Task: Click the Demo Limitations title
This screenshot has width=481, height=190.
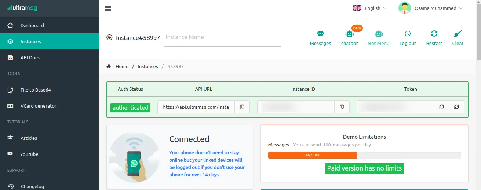Action: coord(364,137)
